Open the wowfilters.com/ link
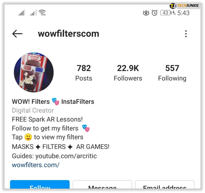Viewport: 205px width, 193px height. 36,165
